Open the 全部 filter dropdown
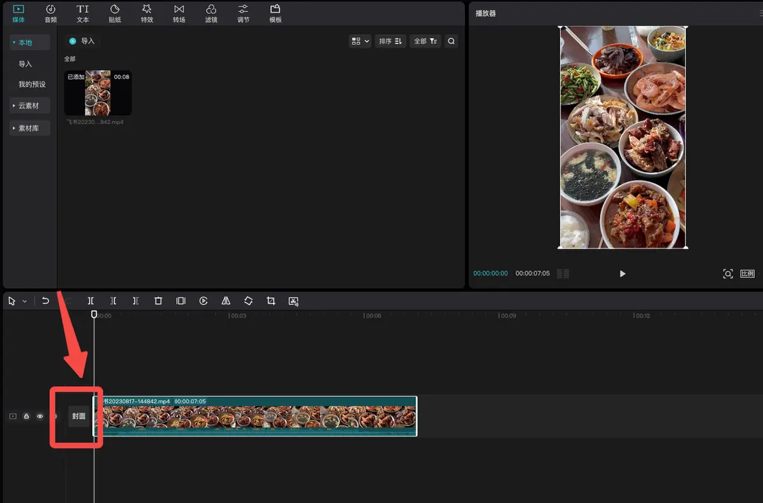The width and height of the screenshot is (763, 503). [x=425, y=41]
